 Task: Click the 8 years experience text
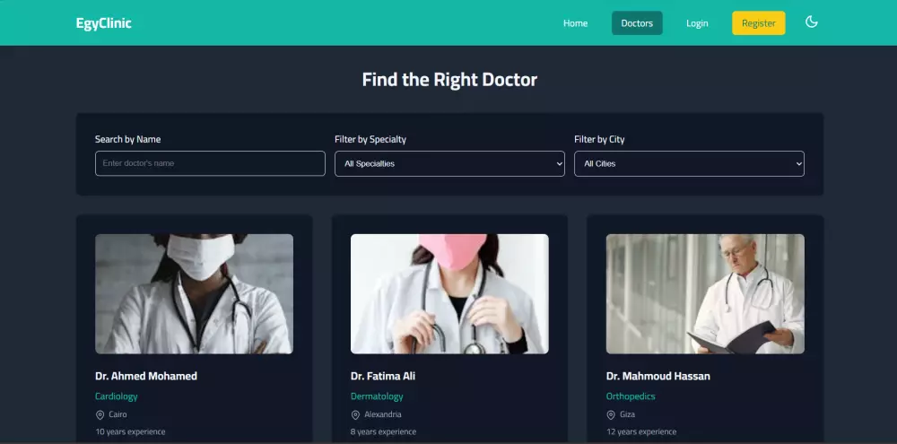[383, 431]
